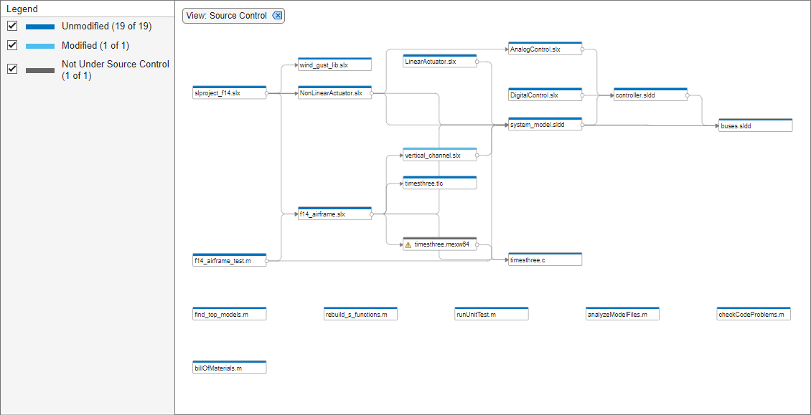Viewport: 811px width, 415px height.
Task: Click the f14_airframe.slx node
Action: click(334, 214)
